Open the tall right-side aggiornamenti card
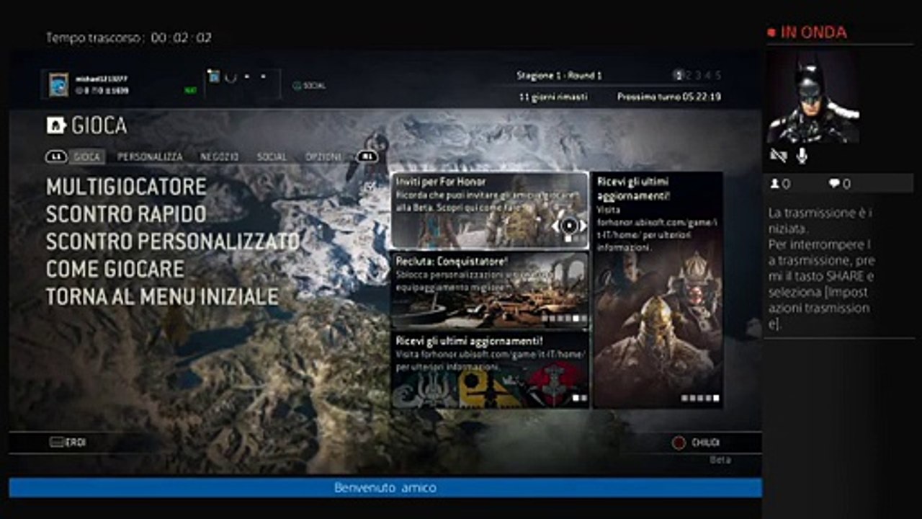This screenshot has width=922, height=519. 658,290
